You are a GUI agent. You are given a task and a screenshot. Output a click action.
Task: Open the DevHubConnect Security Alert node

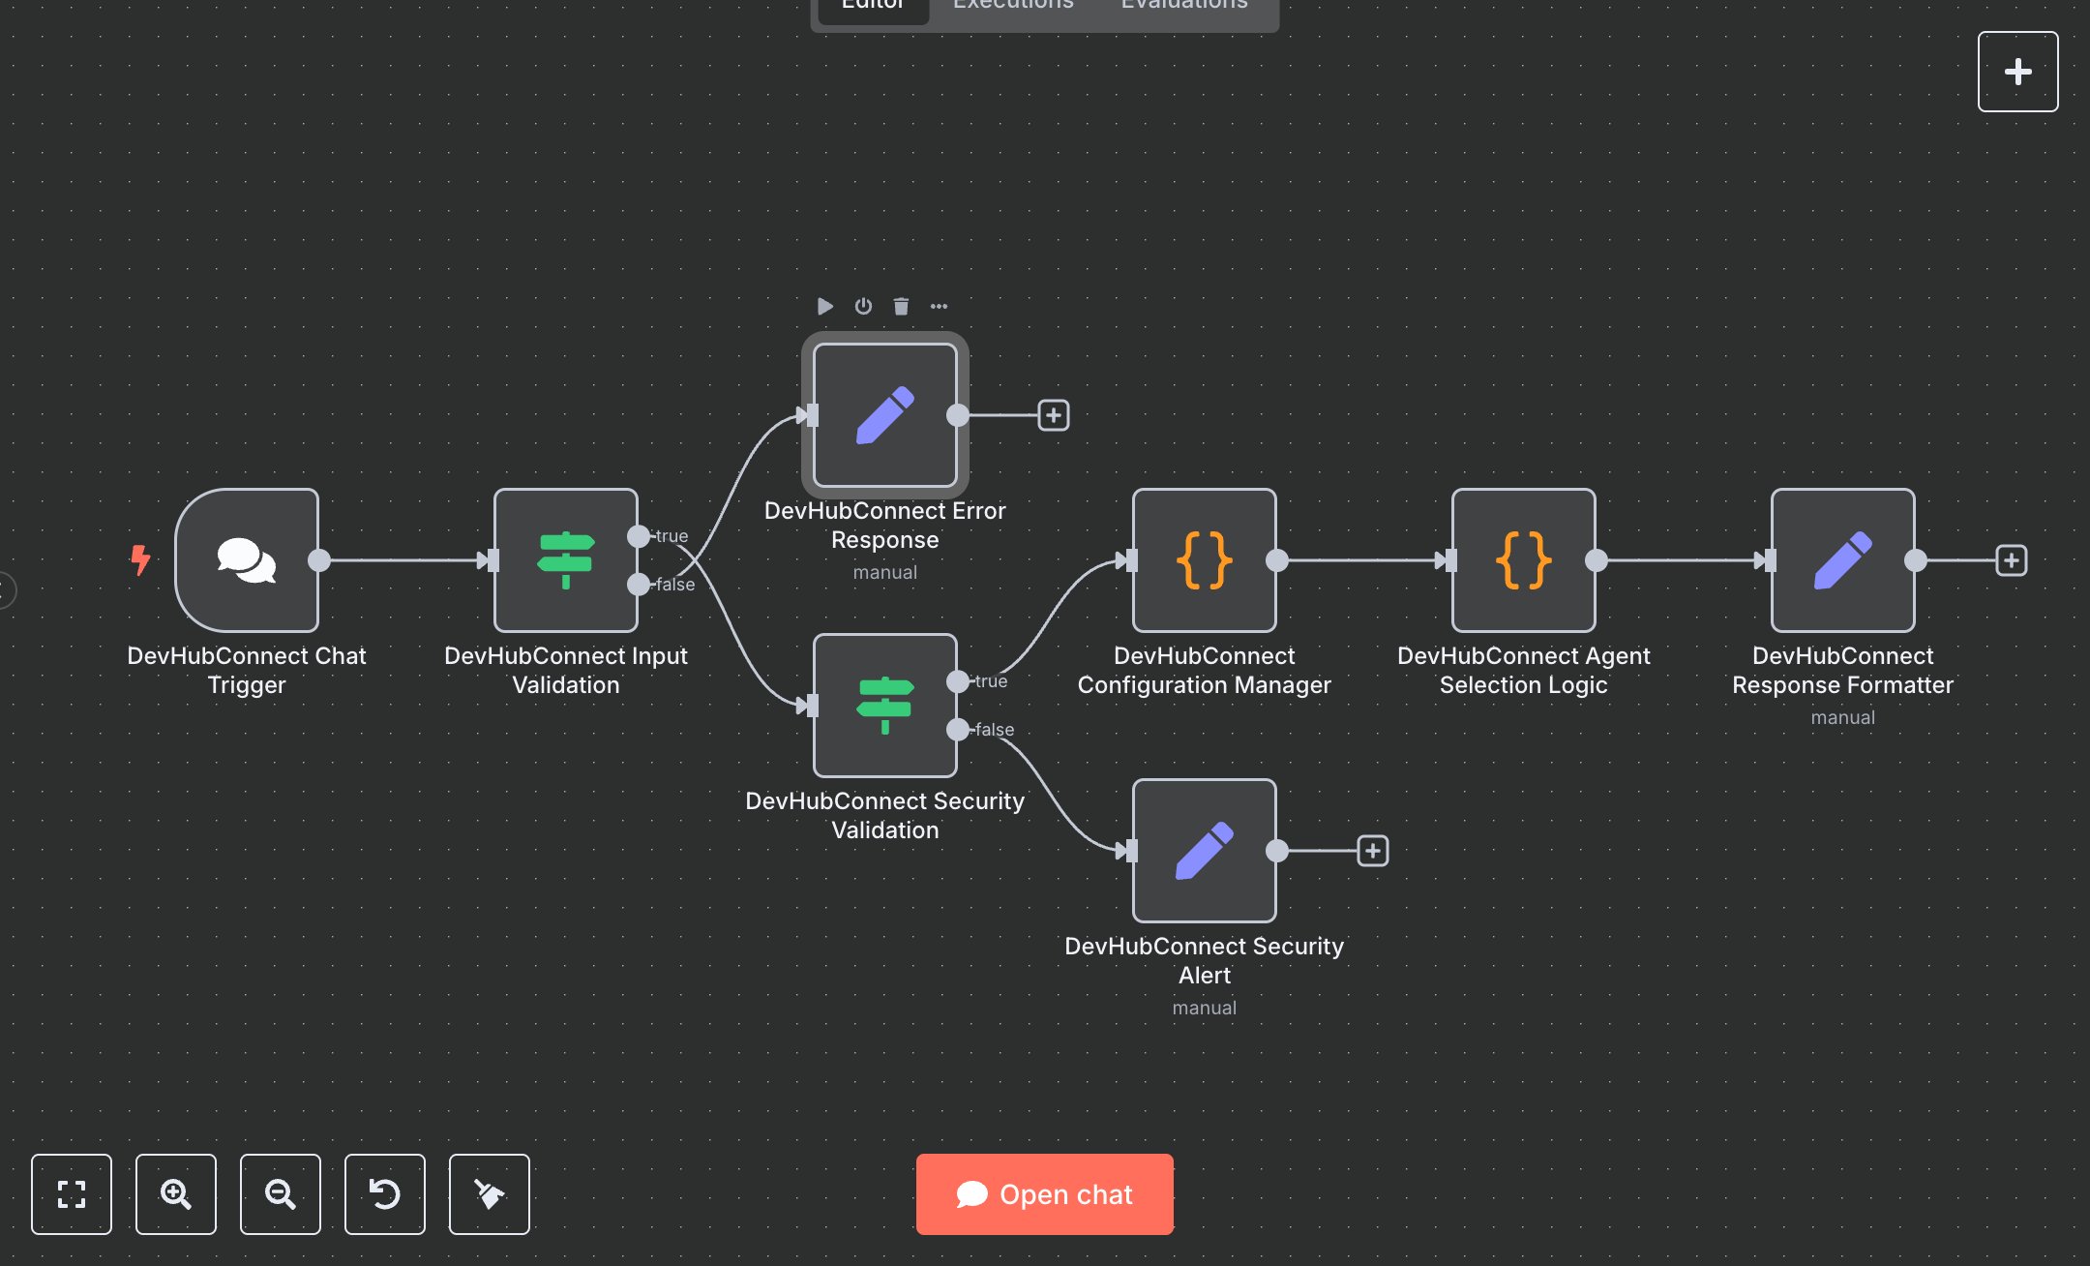[x=1204, y=852]
